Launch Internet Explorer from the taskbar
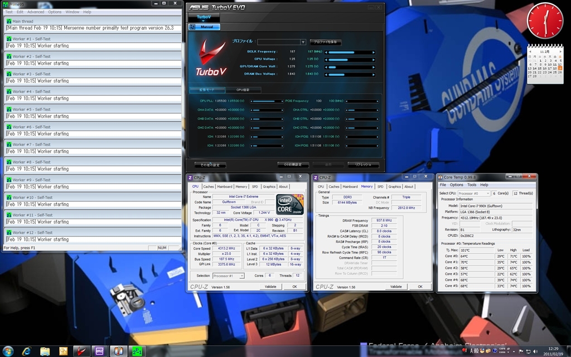 (x=27, y=350)
